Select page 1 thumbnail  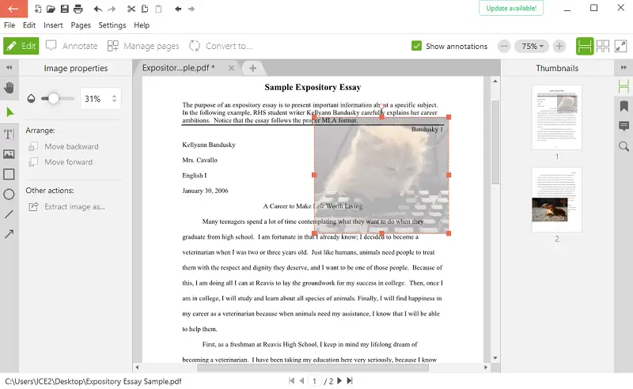click(x=557, y=118)
